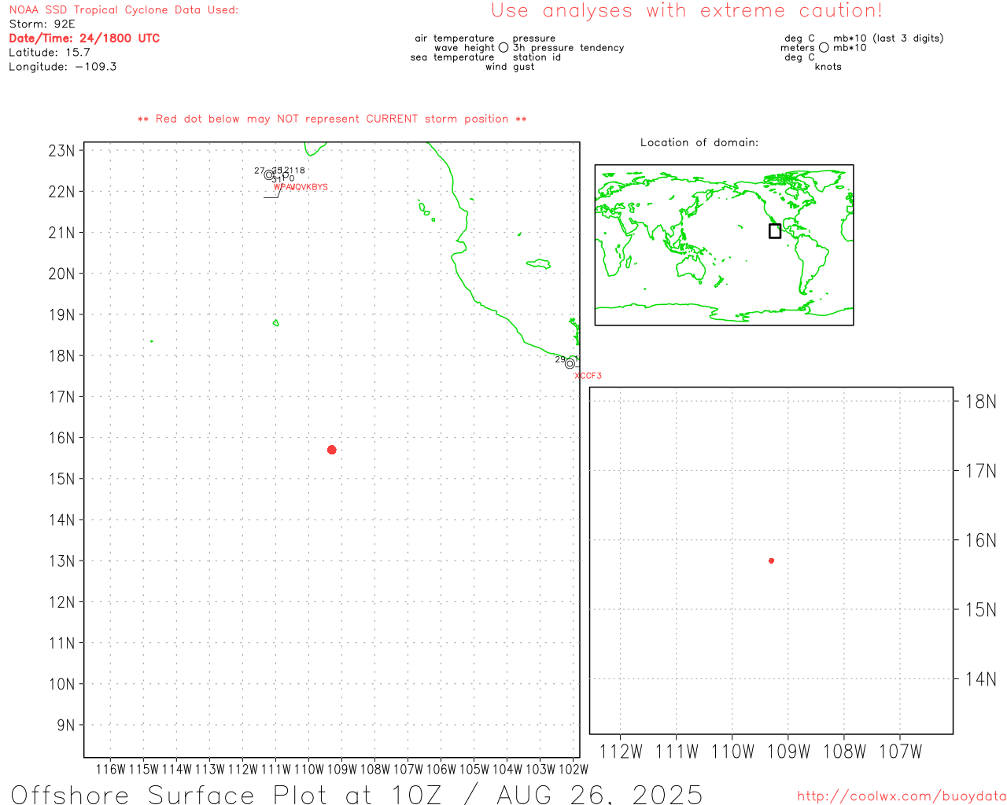Click the '14N' label on the inset map
The image size is (1007, 805).
pyautogui.click(x=980, y=679)
